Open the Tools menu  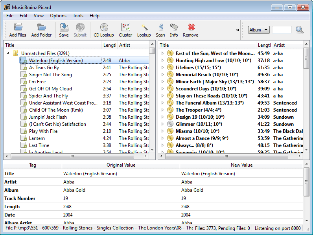[x=78, y=16]
